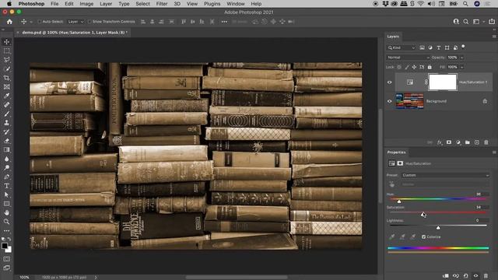
Task: Select the Clone Stamp tool
Action: tap(7, 123)
